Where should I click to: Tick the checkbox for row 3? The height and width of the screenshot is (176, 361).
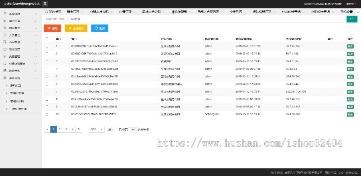click(47, 61)
